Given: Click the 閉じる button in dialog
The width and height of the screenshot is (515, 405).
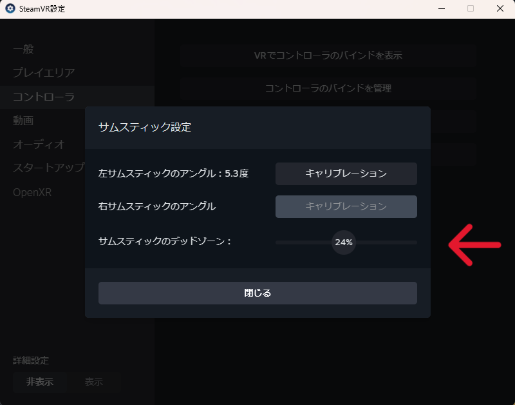Looking at the screenshot, I should [x=258, y=293].
